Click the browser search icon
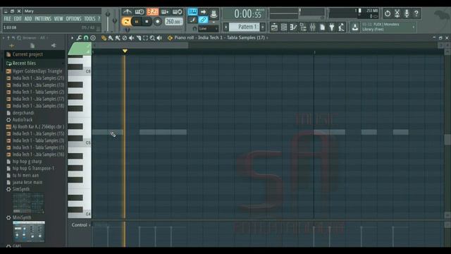451x254 pixels. tap(19, 37)
